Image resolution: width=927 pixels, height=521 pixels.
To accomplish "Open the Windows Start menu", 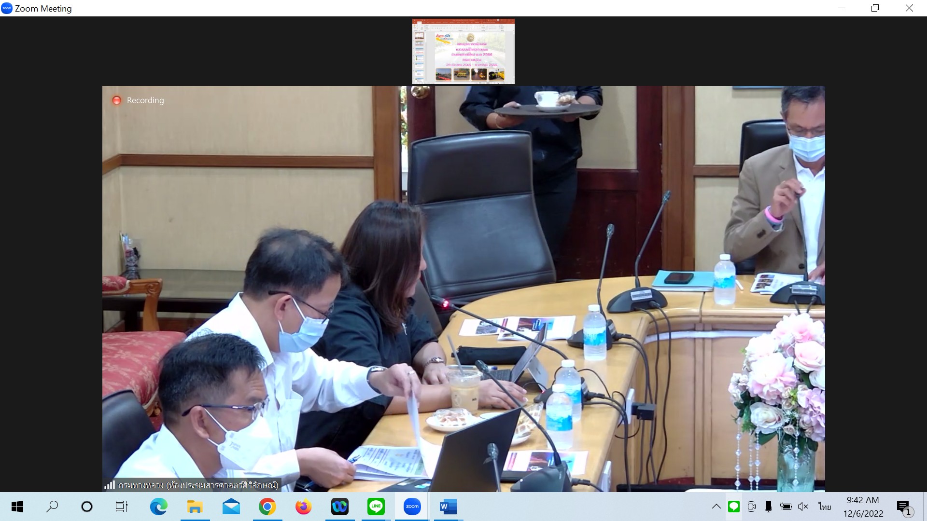I will [x=17, y=507].
